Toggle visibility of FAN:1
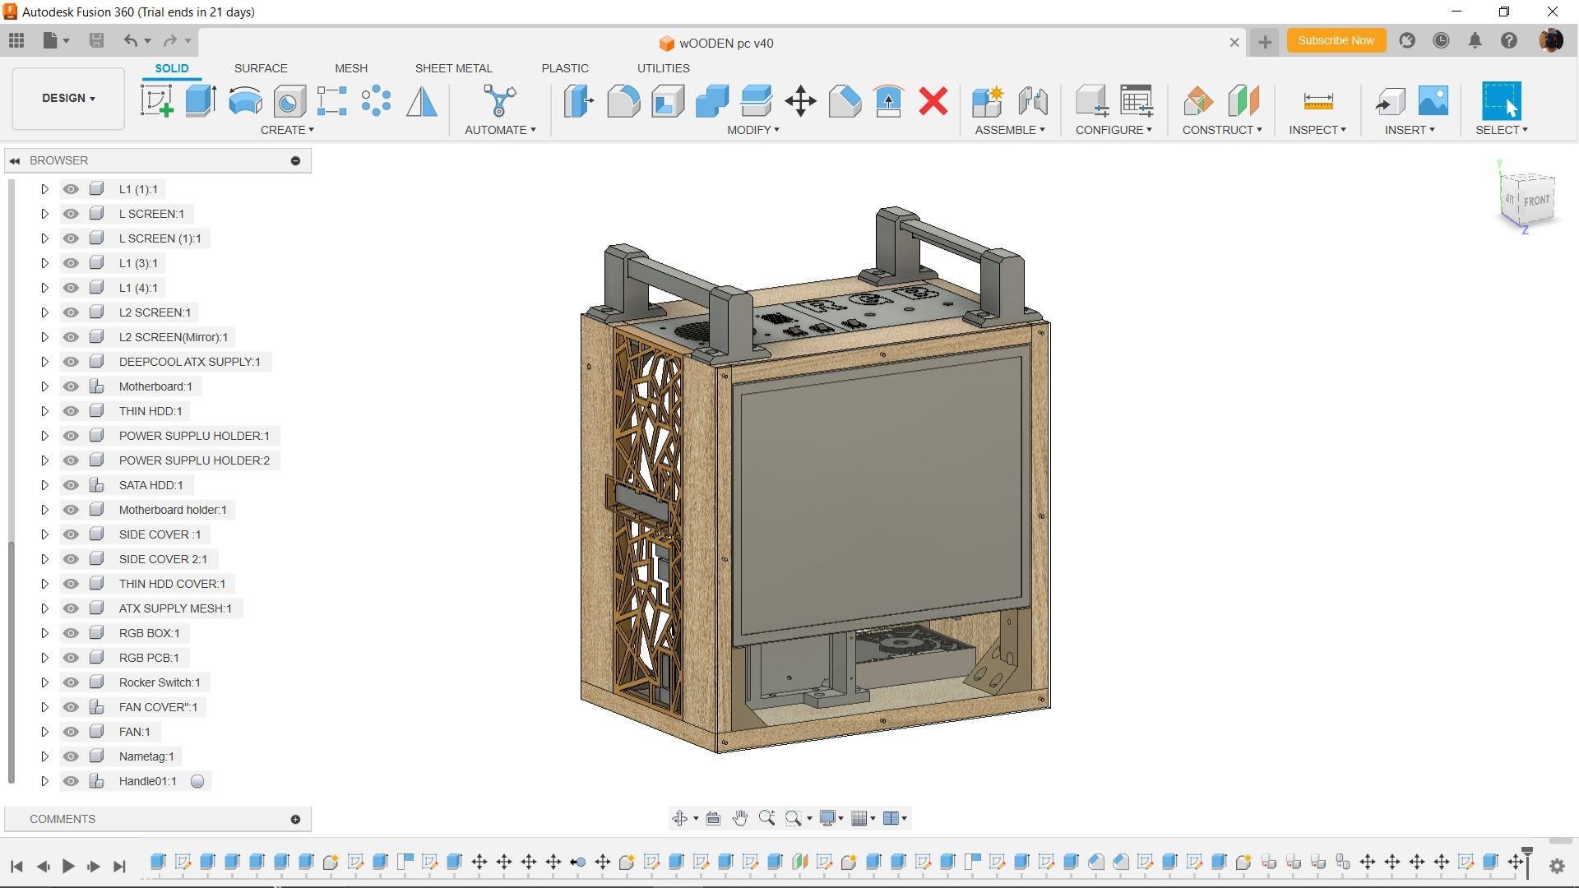1579x888 pixels. click(x=71, y=731)
